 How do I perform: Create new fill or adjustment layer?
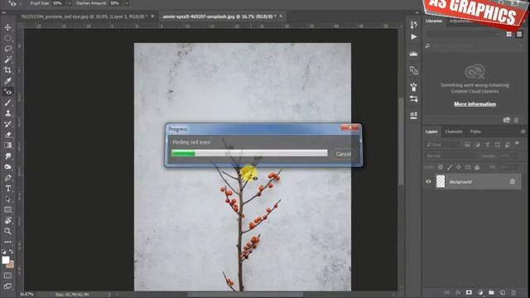(480, 292)
